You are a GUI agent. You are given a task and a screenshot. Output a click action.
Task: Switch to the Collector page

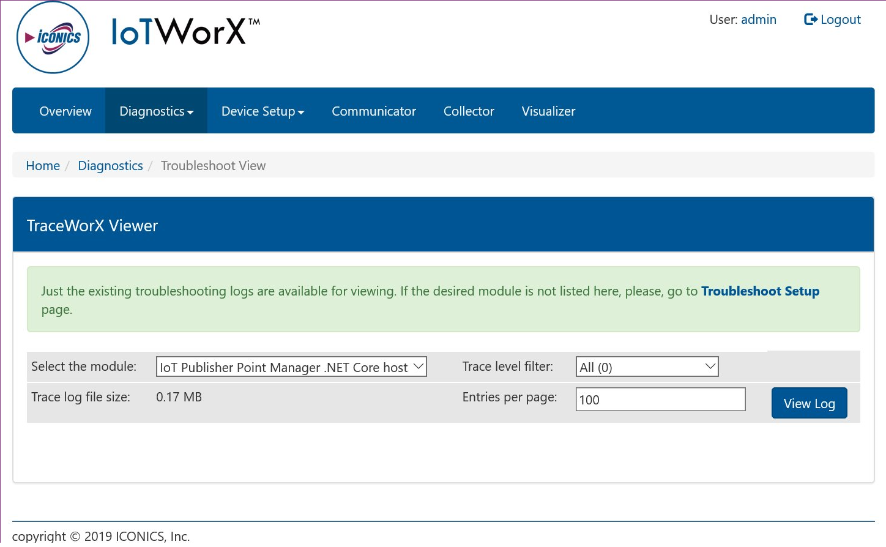469,111
